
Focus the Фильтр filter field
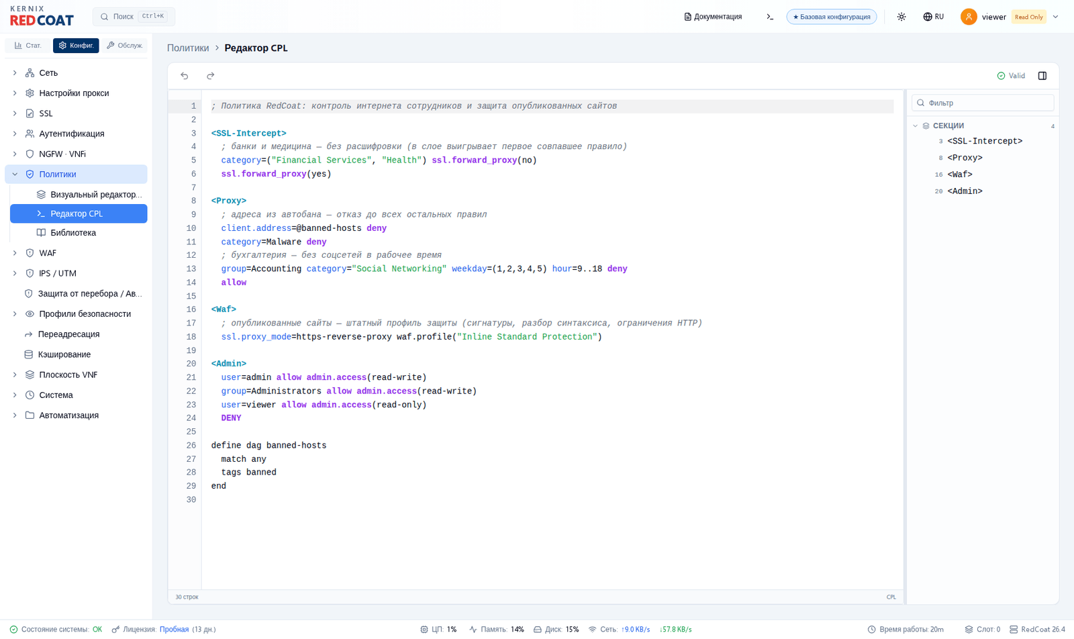983,103
